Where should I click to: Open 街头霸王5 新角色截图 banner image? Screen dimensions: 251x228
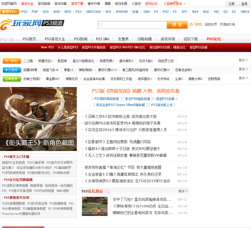pos(38,119)
